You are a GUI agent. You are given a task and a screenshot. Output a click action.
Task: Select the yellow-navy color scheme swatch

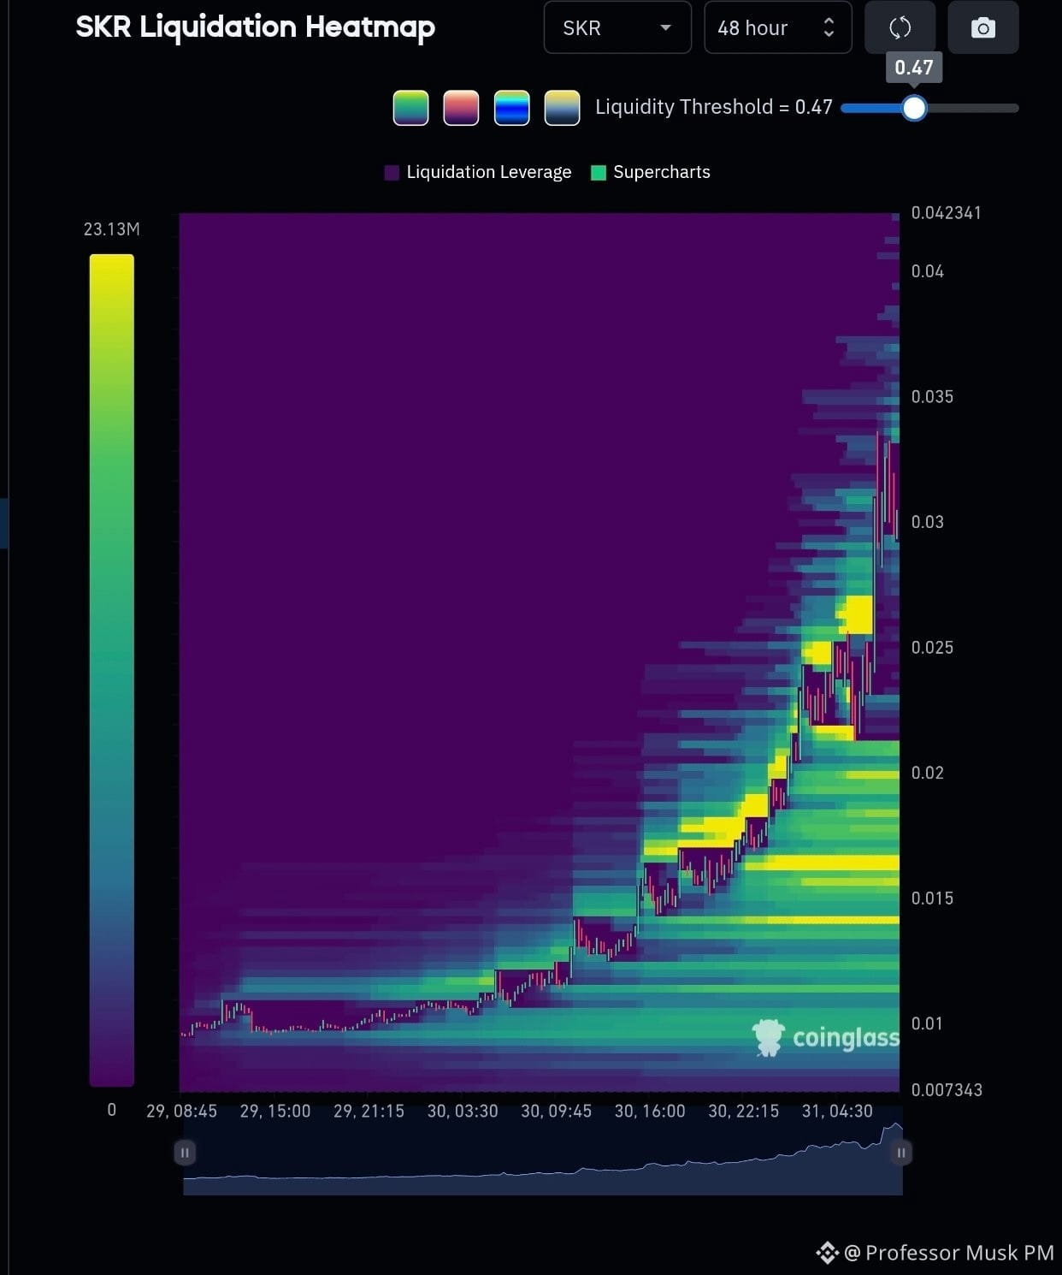562,108
